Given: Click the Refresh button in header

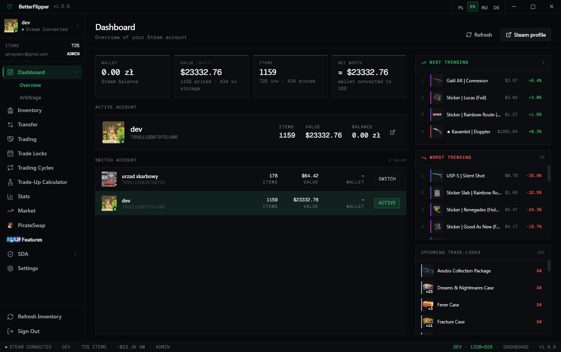Looking at the screenshot, I should click(x=479, y=35).
